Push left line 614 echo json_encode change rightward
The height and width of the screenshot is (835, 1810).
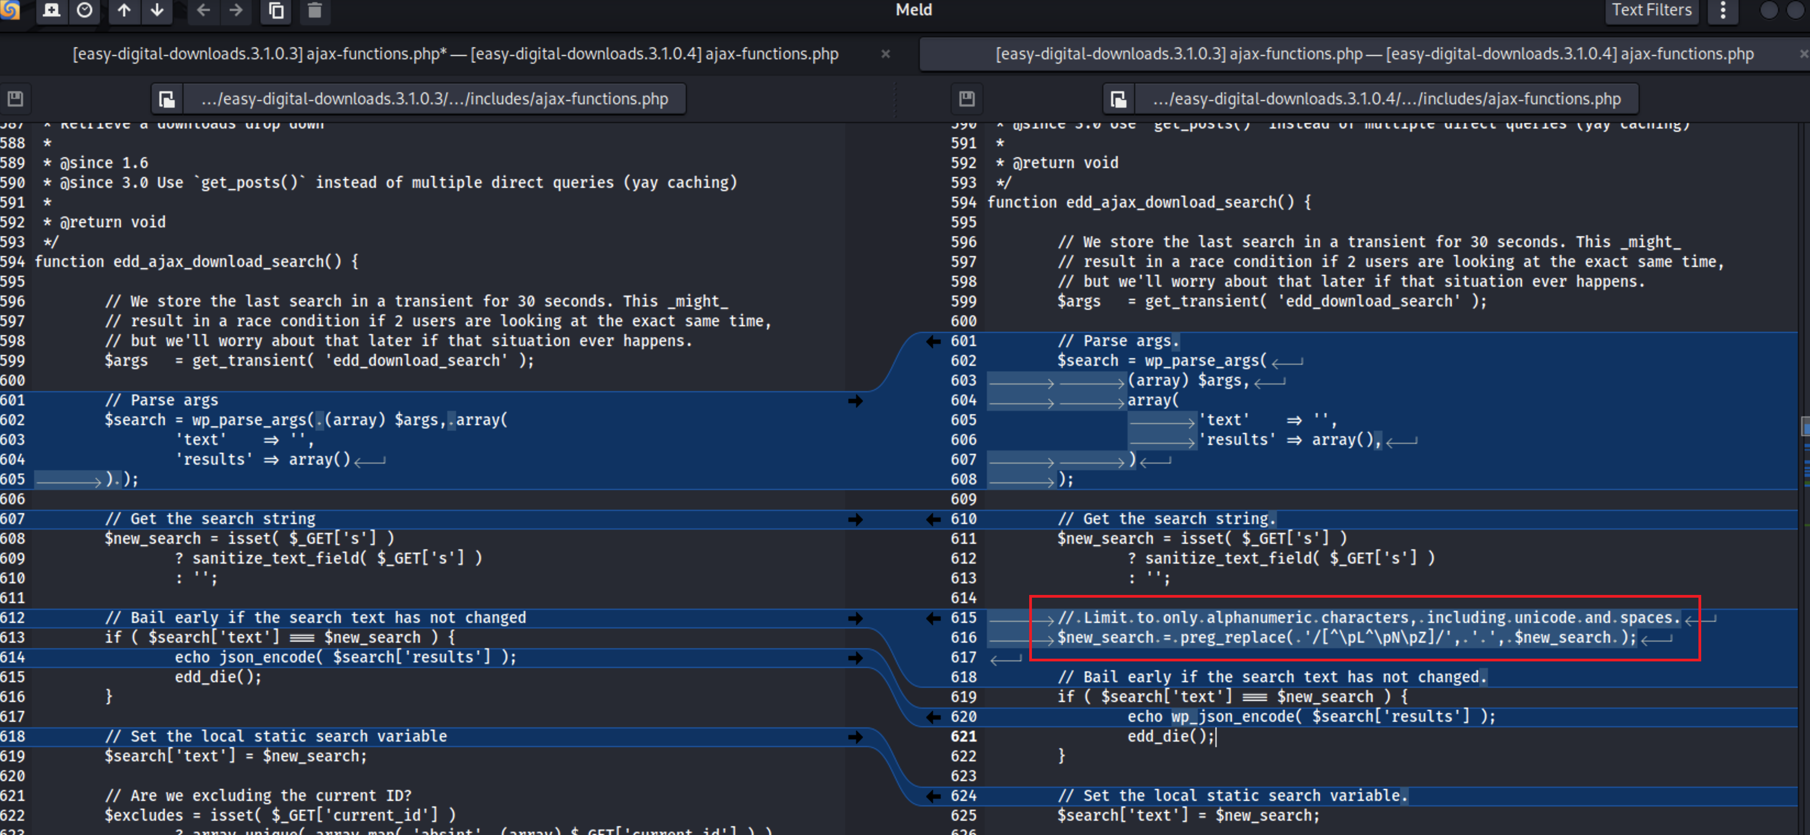[x=855, y=658]
